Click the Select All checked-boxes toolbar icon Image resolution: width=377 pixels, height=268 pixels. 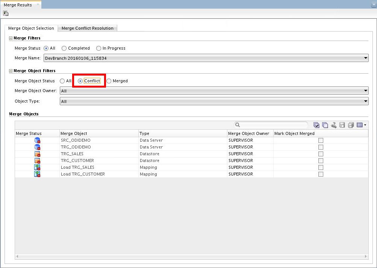pos(316,125)
